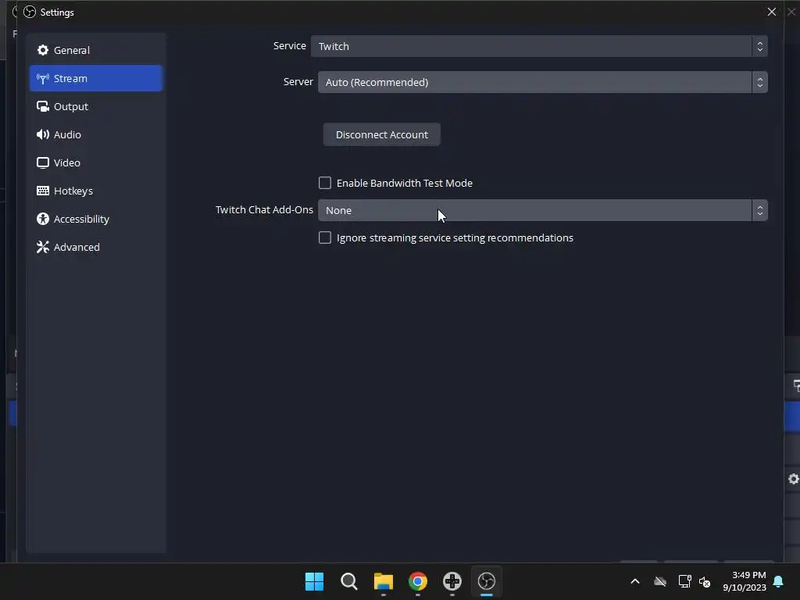Click the muted volume tray icon
Screen dimensions: 800x600
pyautogui.click(x=705, y=581)
